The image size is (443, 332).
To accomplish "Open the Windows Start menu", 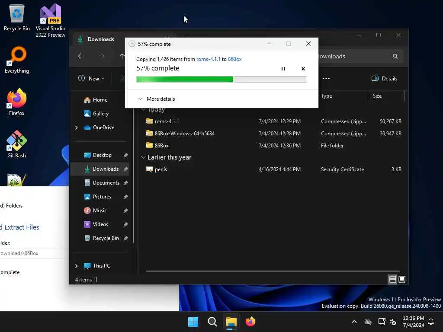I will tap(193, 322).
